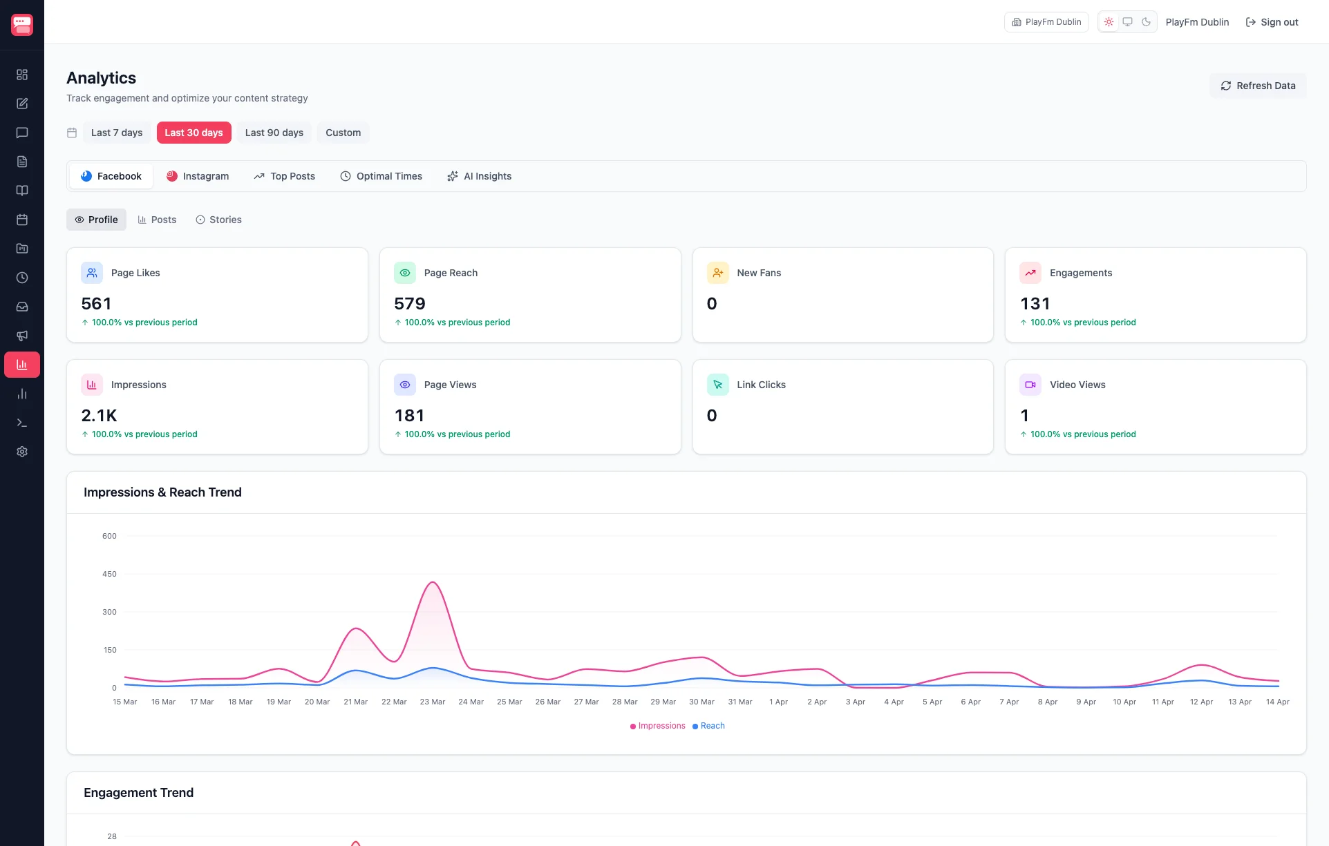1329x846 pixels.
Task: Open the dashboard grid icon in the sidebar
Action: click(22, 75)
